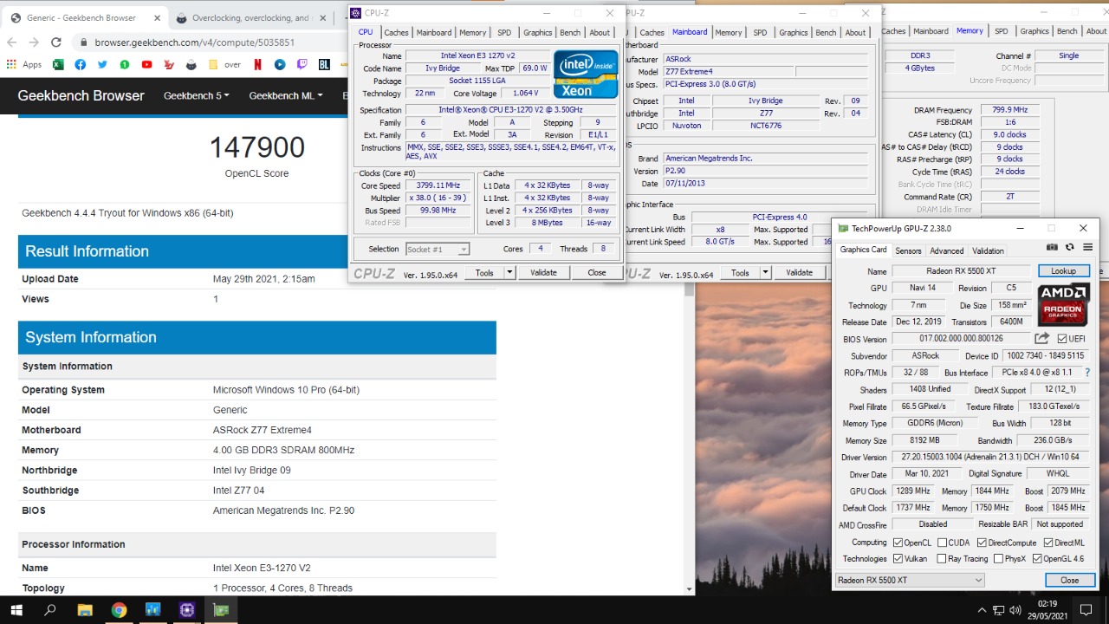Click the Excel bookmark icon in Chrome
Screen dimensions: 1109x624
tap(58, 64)
